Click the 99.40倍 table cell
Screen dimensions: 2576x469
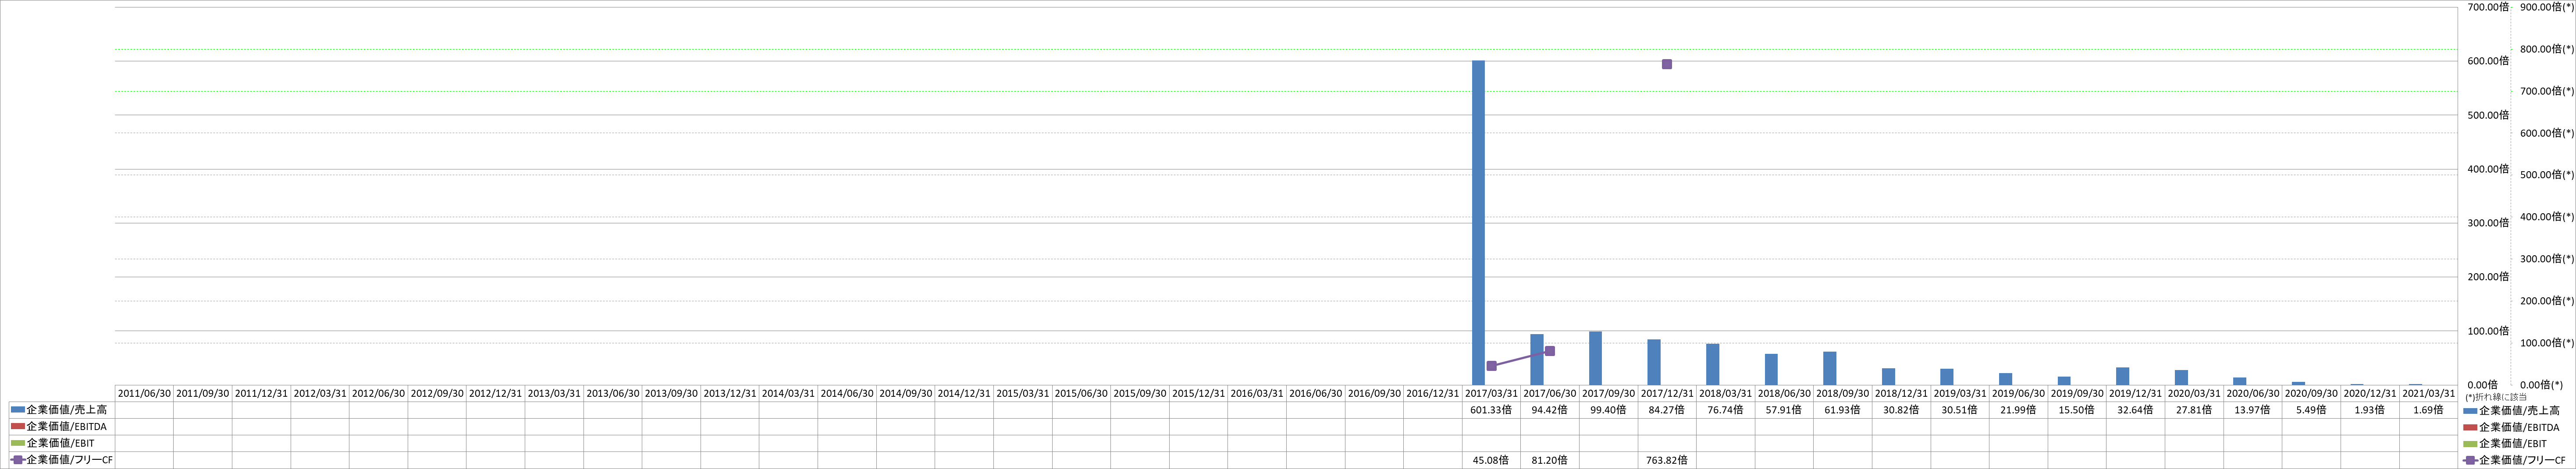1608,410
